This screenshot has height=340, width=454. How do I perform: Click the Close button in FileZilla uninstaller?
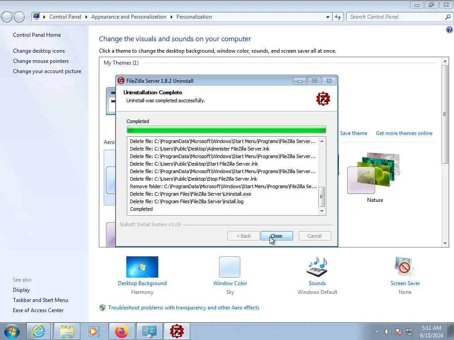pyautogui.click(x=277, y=236)
